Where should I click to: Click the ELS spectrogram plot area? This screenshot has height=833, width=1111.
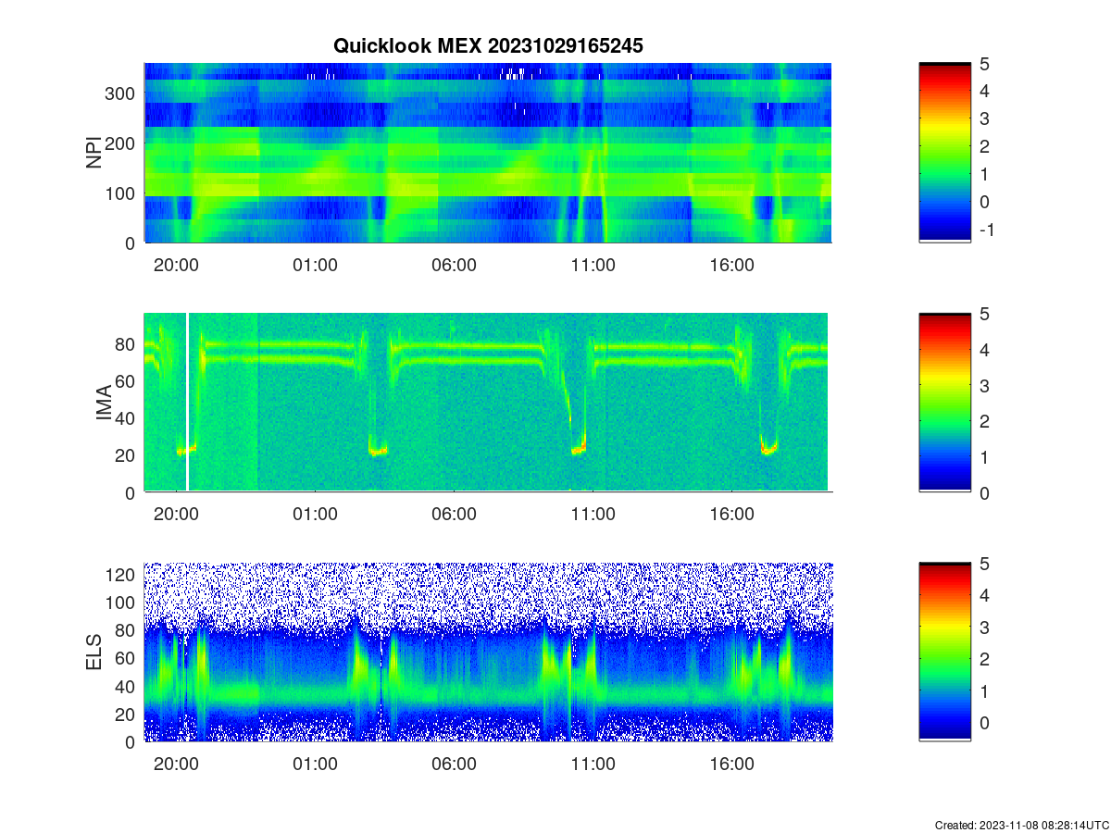pos(488,653)
